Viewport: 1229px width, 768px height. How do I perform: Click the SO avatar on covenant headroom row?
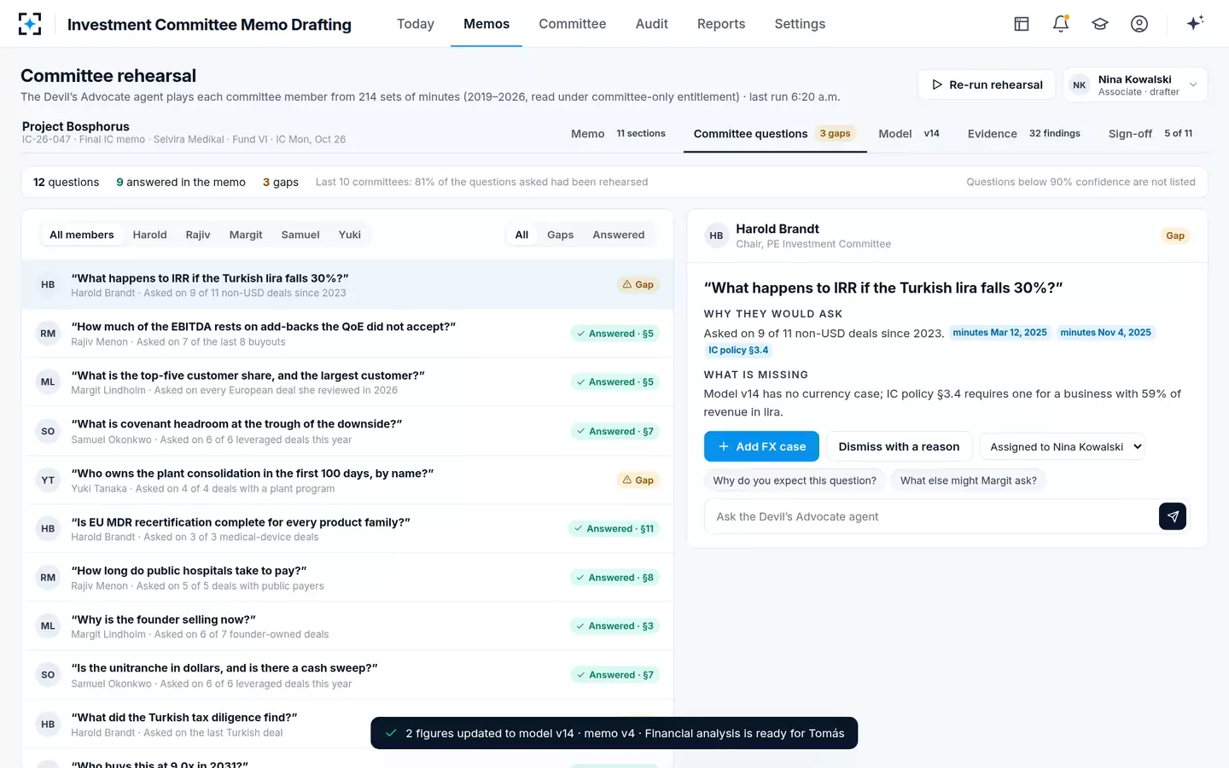click(x=48, y=431)
